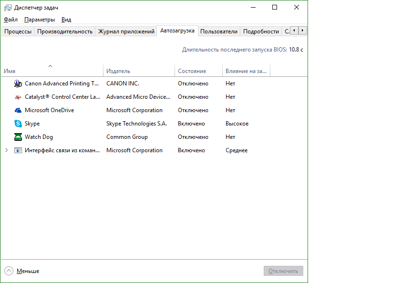412x283 pixels.
Task: Click the Skype icon in list
Action: [x=18, y=124]
